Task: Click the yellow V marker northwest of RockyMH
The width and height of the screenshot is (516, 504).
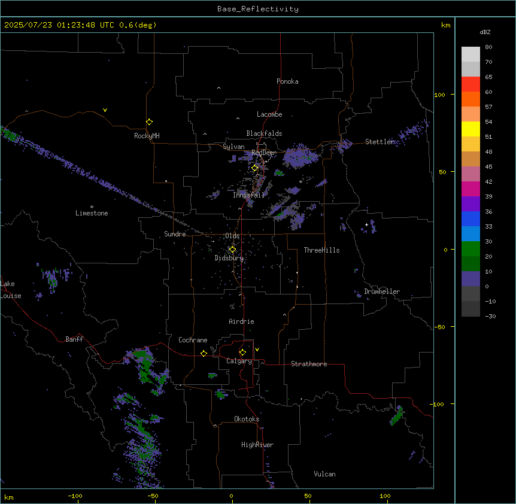Action: [105, 110]
